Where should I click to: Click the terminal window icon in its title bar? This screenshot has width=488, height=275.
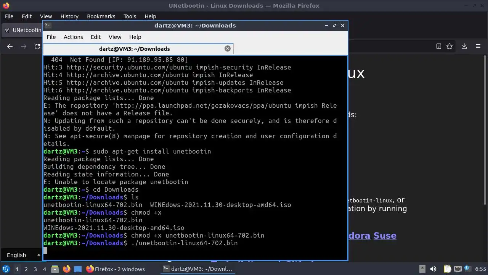coord(48,26)
